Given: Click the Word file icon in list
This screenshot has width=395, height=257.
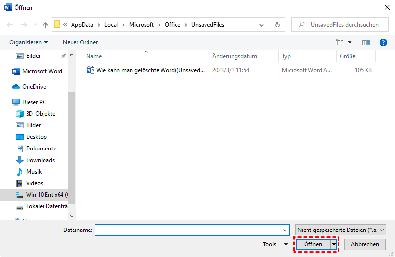Looking at the screenshot, I should click(x=90, y=70).
